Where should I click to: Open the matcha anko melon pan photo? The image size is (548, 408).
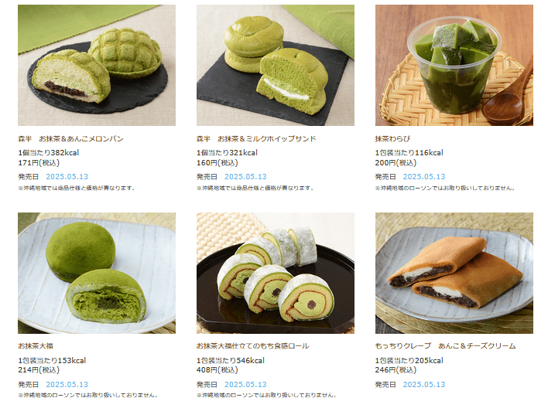coord(97,65)
